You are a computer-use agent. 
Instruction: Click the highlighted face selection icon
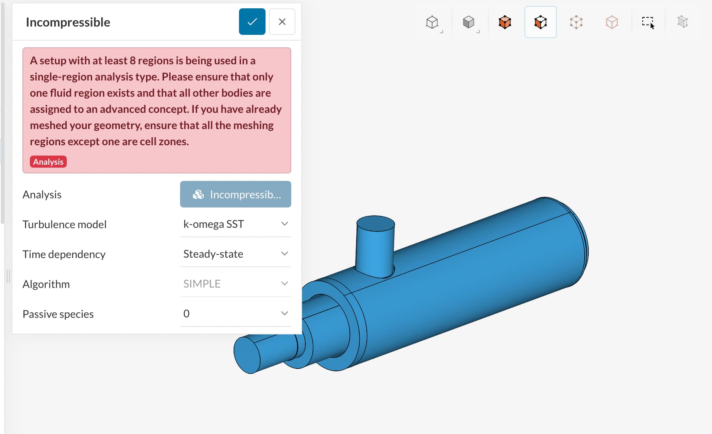pos(540,22)
